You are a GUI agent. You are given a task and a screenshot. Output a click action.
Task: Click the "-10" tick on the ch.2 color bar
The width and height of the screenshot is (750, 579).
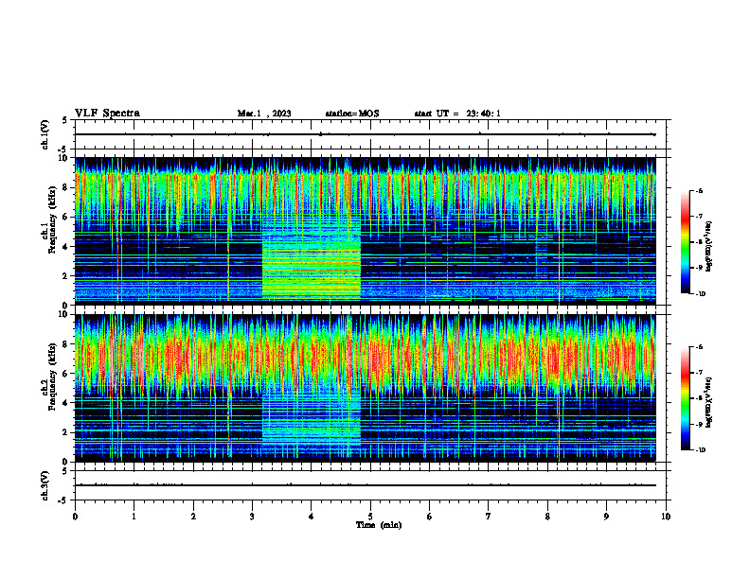700,449
